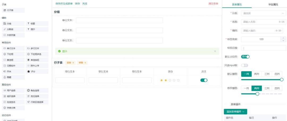
Task: Select the 多行文本 multiline text control
Action: [37, 49]
